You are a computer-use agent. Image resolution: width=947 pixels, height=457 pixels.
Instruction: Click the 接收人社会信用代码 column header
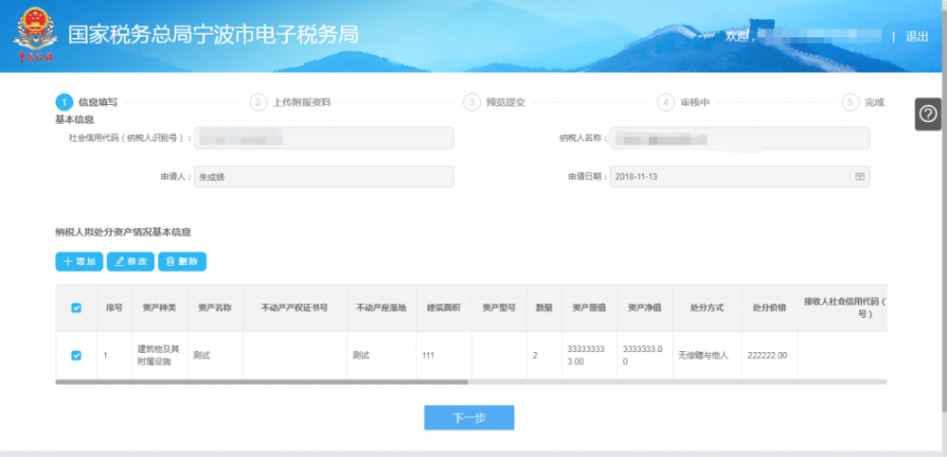[x=843, y=308]
